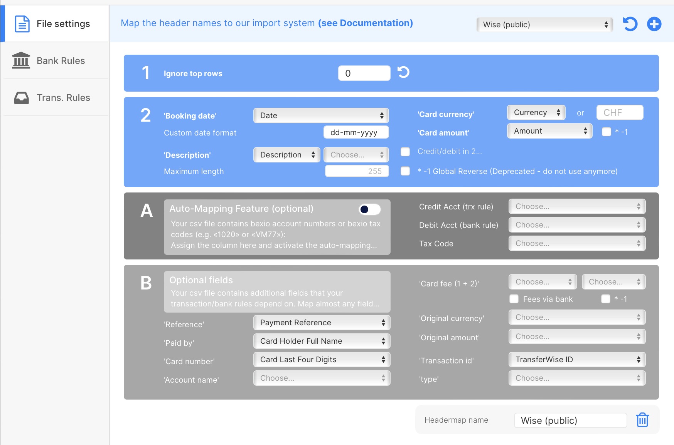The image size is (674, 445).
Task: Click the Maximum length 255 field
Action: 357,171
